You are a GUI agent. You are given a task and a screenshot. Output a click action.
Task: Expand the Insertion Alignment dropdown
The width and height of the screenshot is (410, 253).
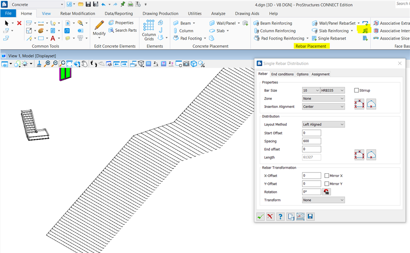pos(323,106)
